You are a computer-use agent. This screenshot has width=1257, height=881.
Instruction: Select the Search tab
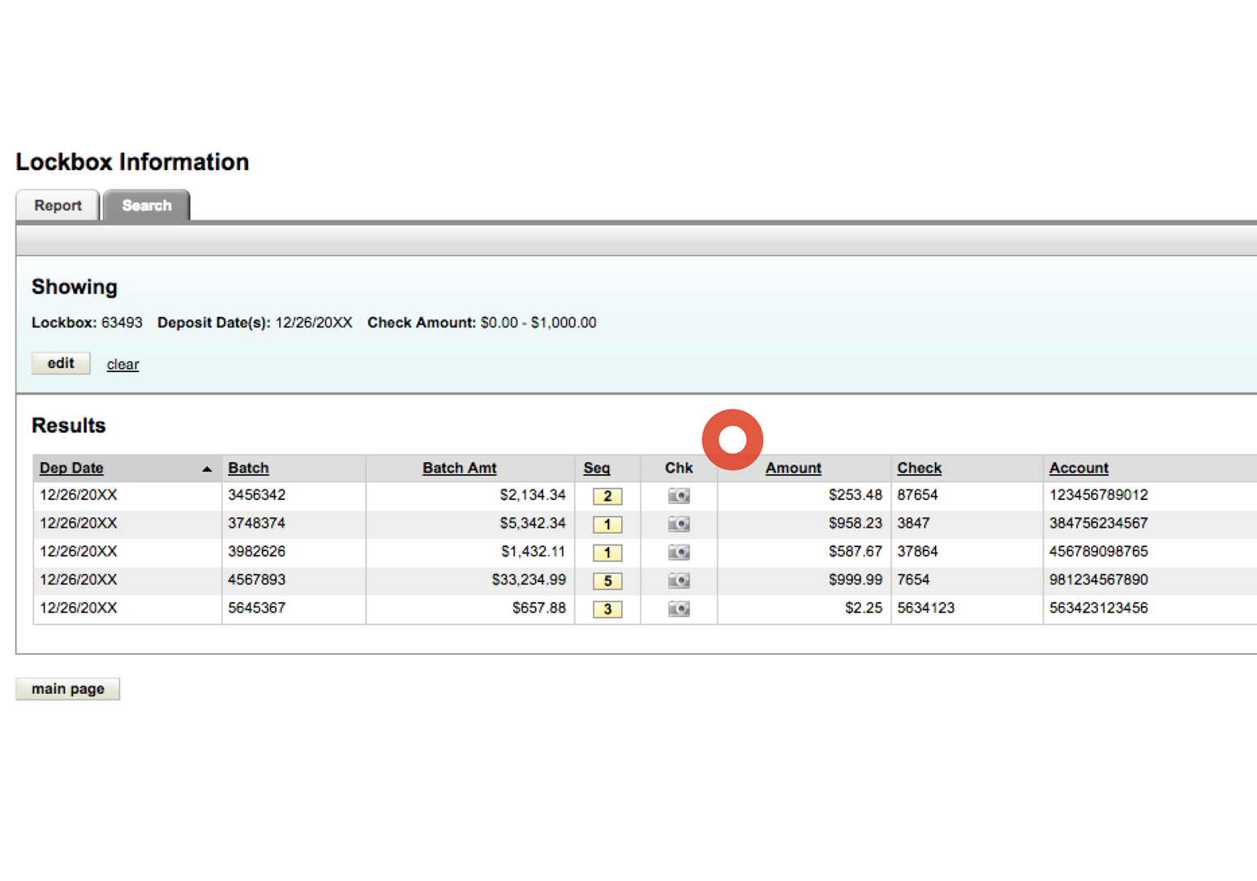(147, 205)
